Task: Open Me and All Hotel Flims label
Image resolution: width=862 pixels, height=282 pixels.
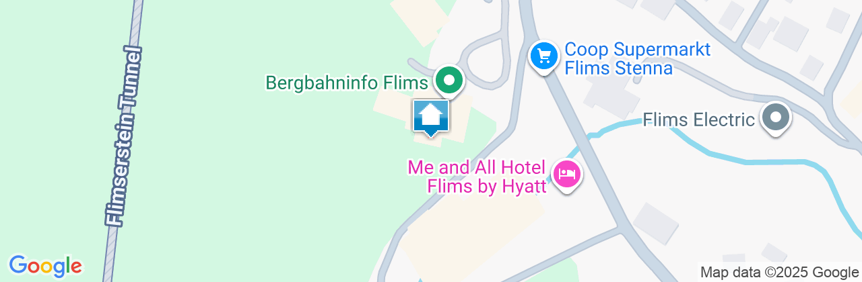Action: tap(477, 177)
